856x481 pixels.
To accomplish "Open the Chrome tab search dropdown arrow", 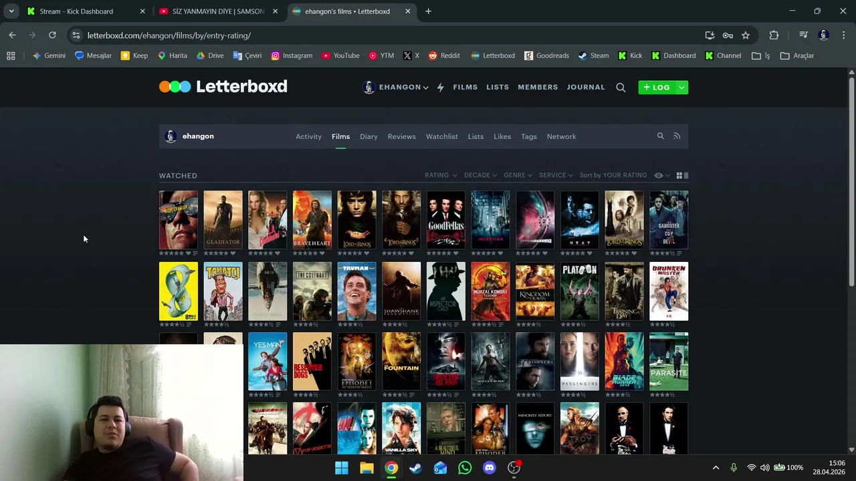I will pos(11,11).
